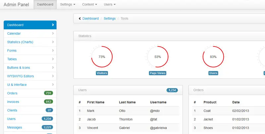Click the Admin Panel brand title

16,5
